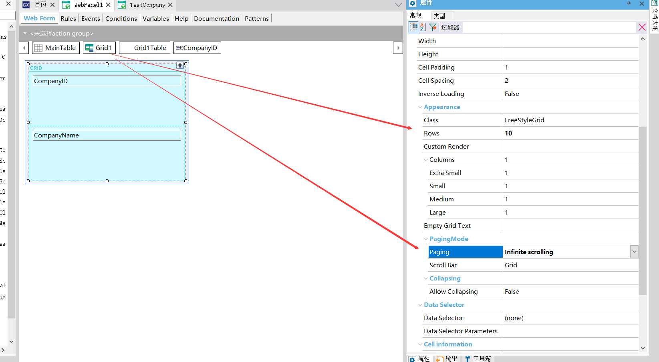Click the grid's up-arrow parent selector icon
This screenshot has height=362, width=659.
[180, 66]
